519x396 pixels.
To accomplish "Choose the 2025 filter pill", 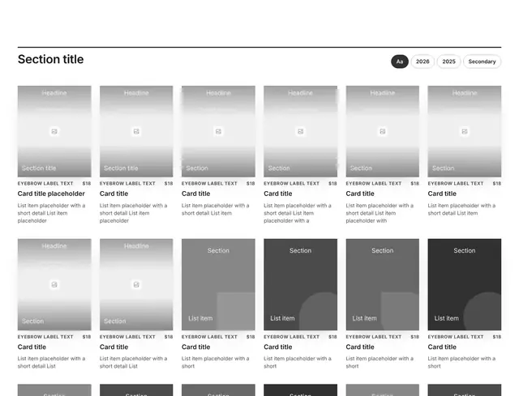I will (x=448, y=62).
